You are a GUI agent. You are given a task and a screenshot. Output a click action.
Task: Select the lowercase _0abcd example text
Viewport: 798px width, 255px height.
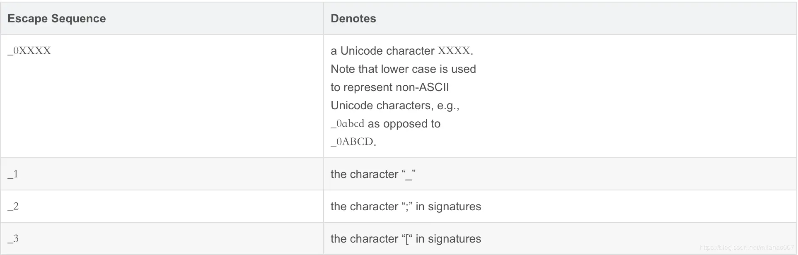[x=348, y=124]
